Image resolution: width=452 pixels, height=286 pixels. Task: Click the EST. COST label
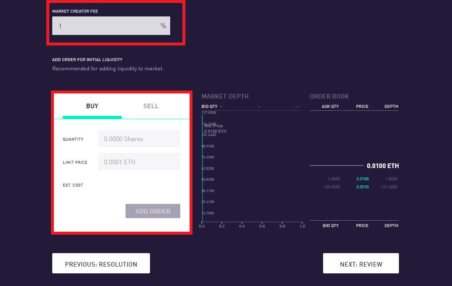(73, 185)
